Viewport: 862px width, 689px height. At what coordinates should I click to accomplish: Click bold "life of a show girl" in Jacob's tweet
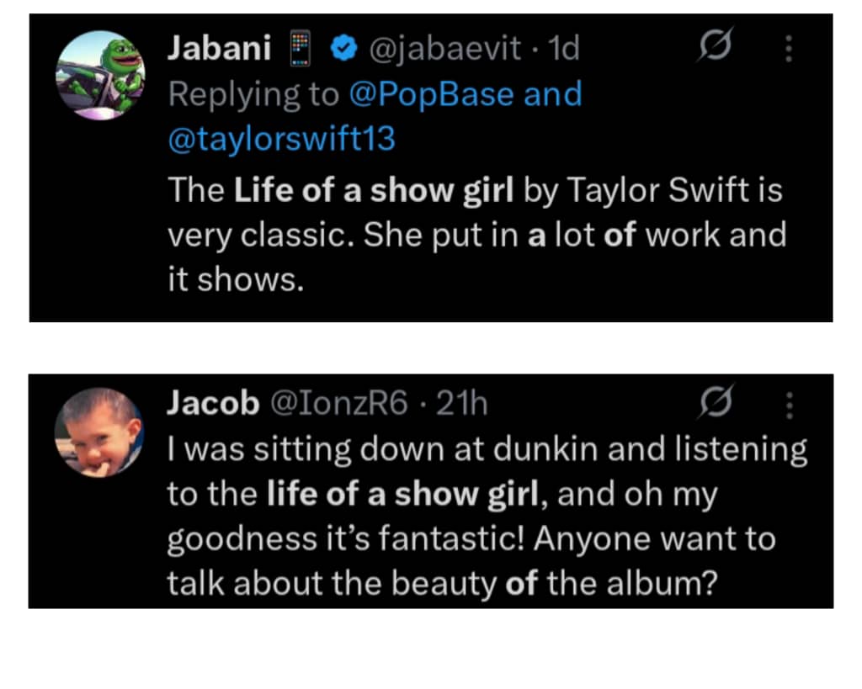(402, 494)
